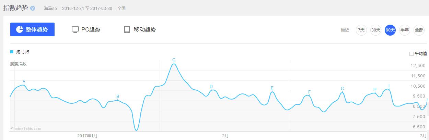Screen dimensions: 429x140
Task: Switch to 半年 time range
Action: [x=405, y=30]
